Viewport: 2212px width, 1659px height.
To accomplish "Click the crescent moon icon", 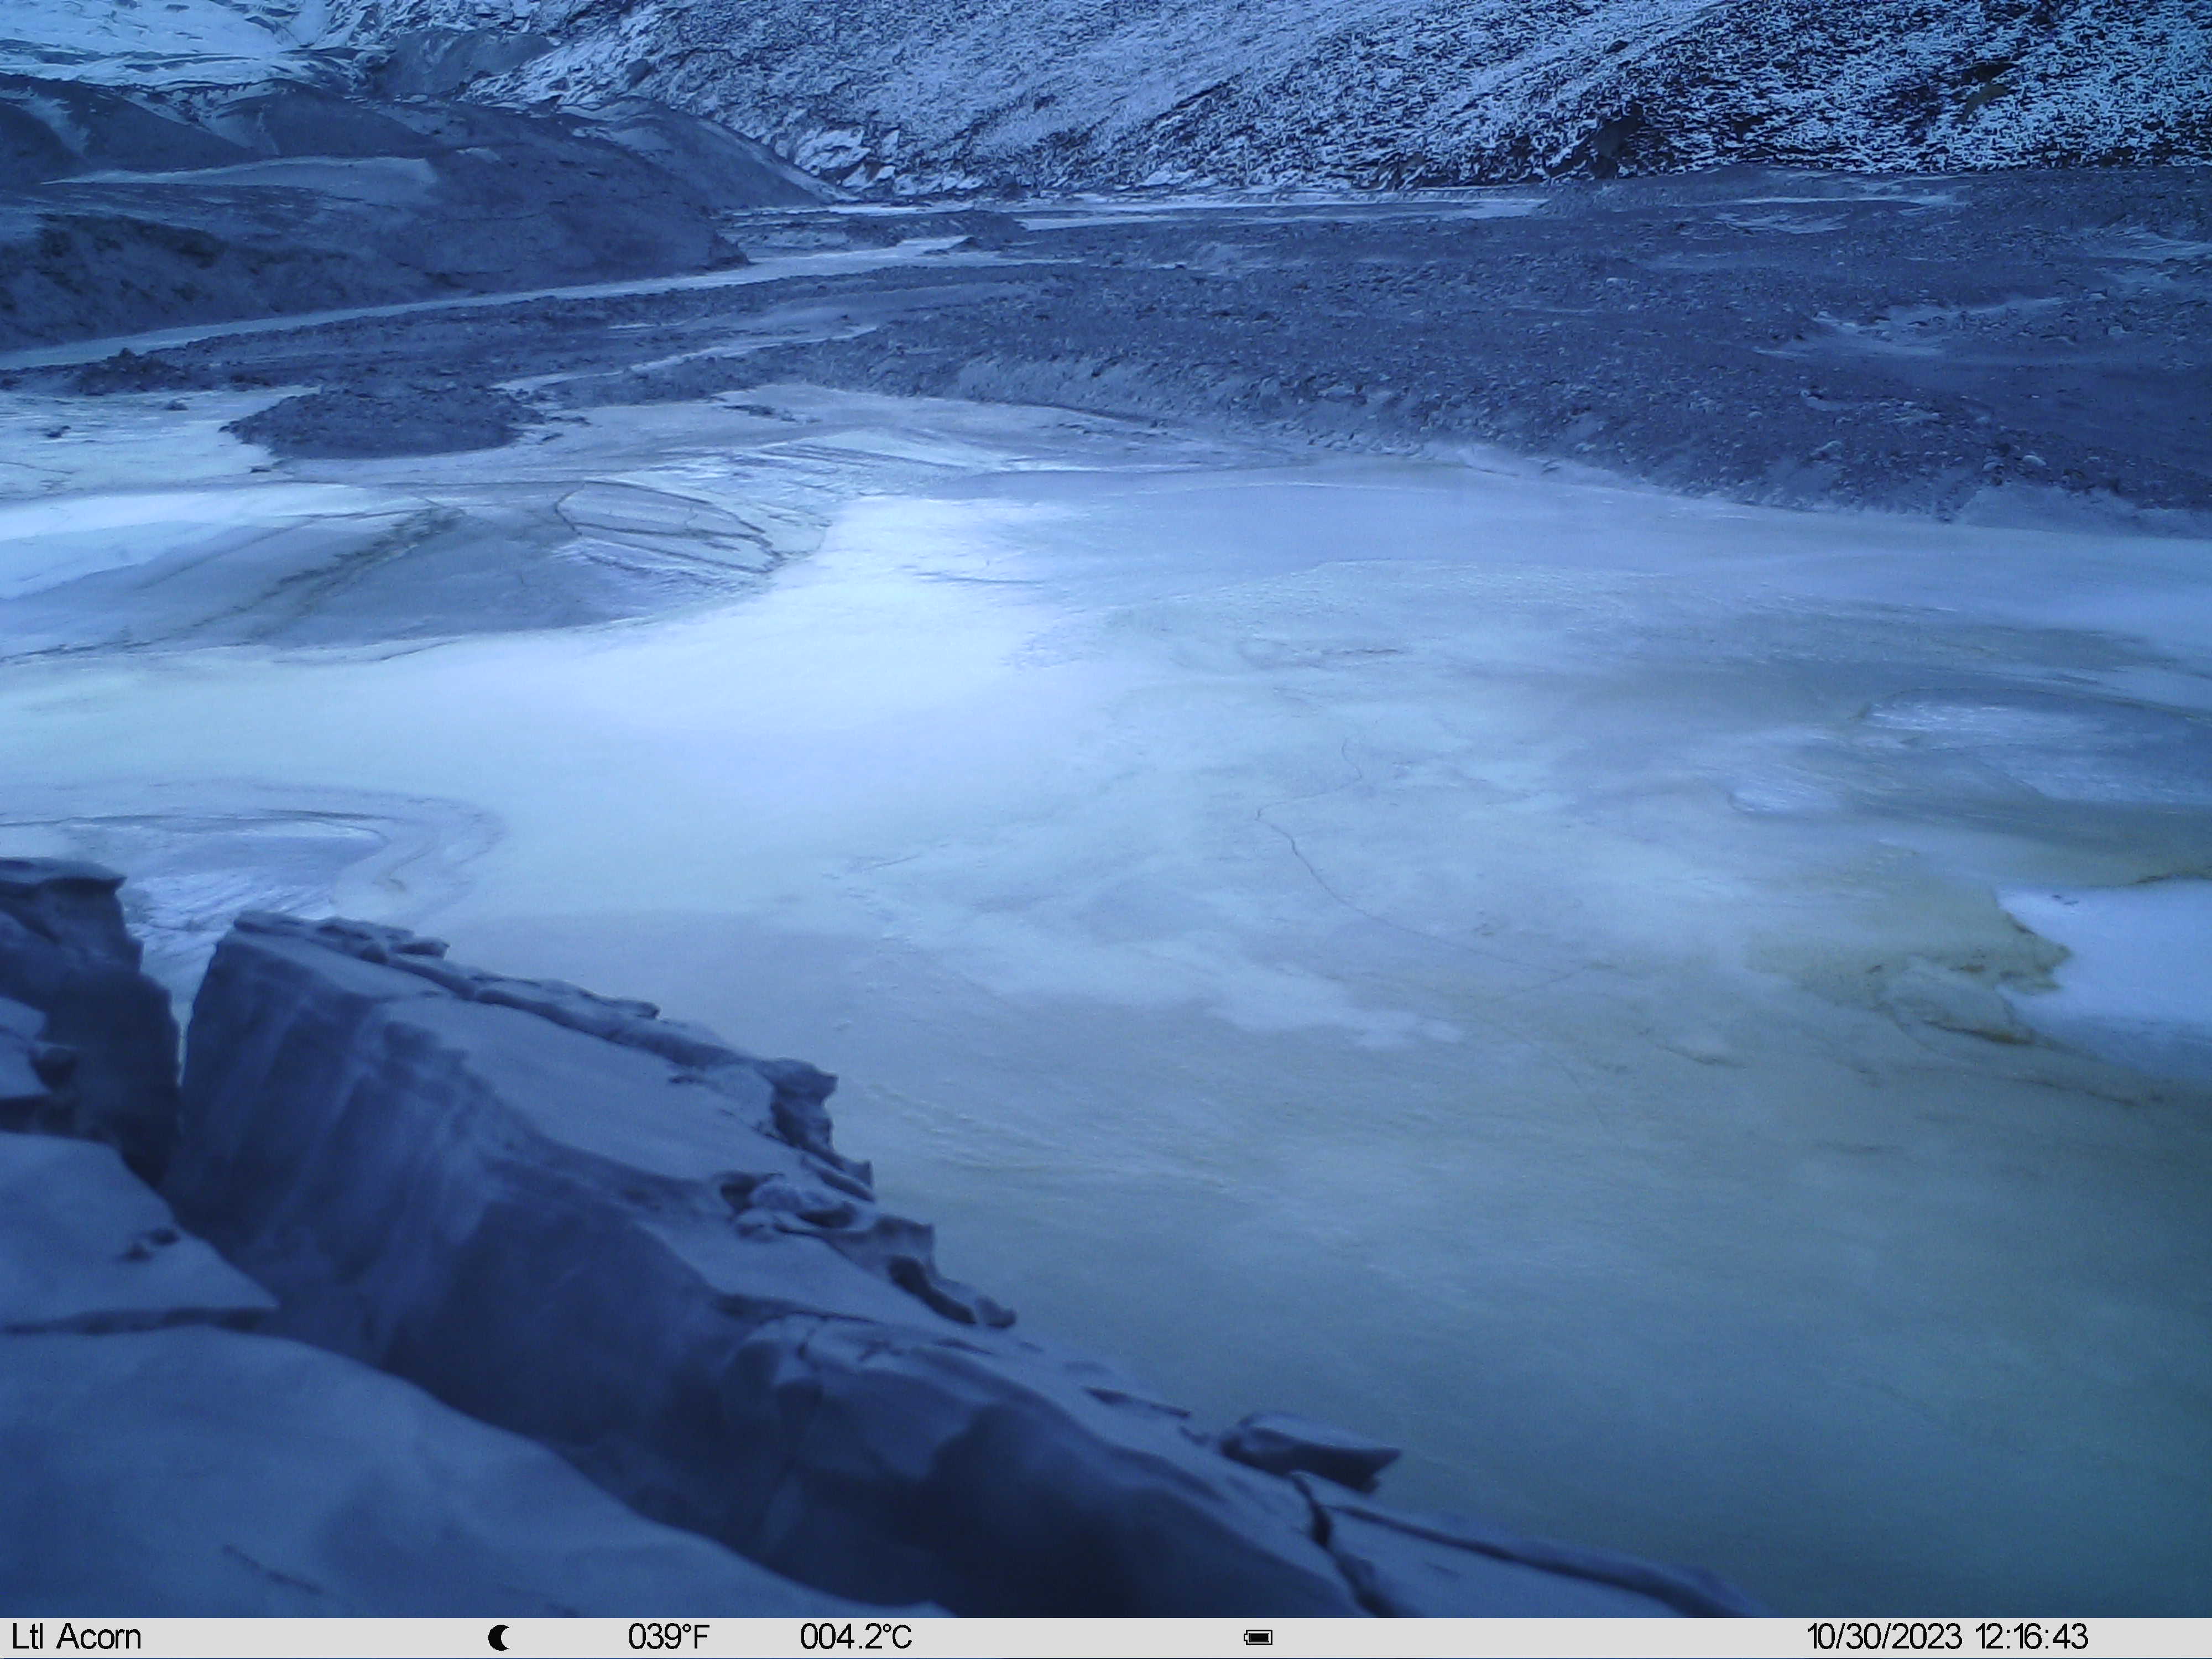I will (498, 1637).
